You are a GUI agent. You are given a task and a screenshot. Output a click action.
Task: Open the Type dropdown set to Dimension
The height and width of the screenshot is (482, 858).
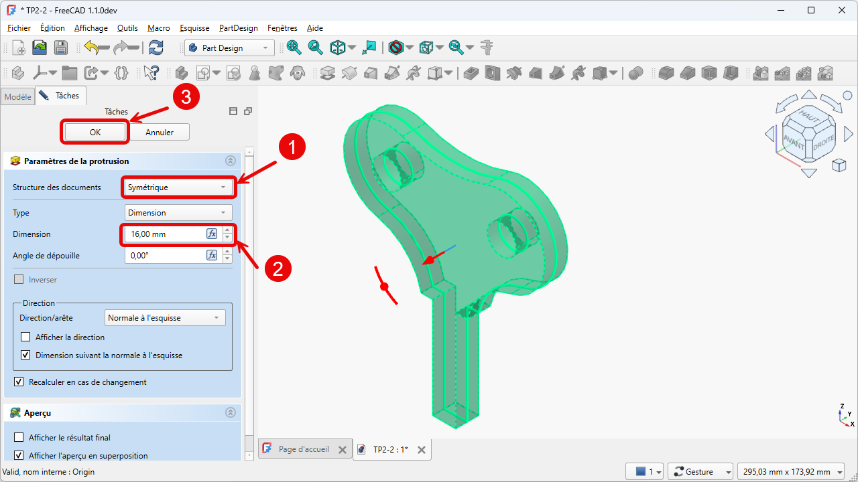point(178,213)
